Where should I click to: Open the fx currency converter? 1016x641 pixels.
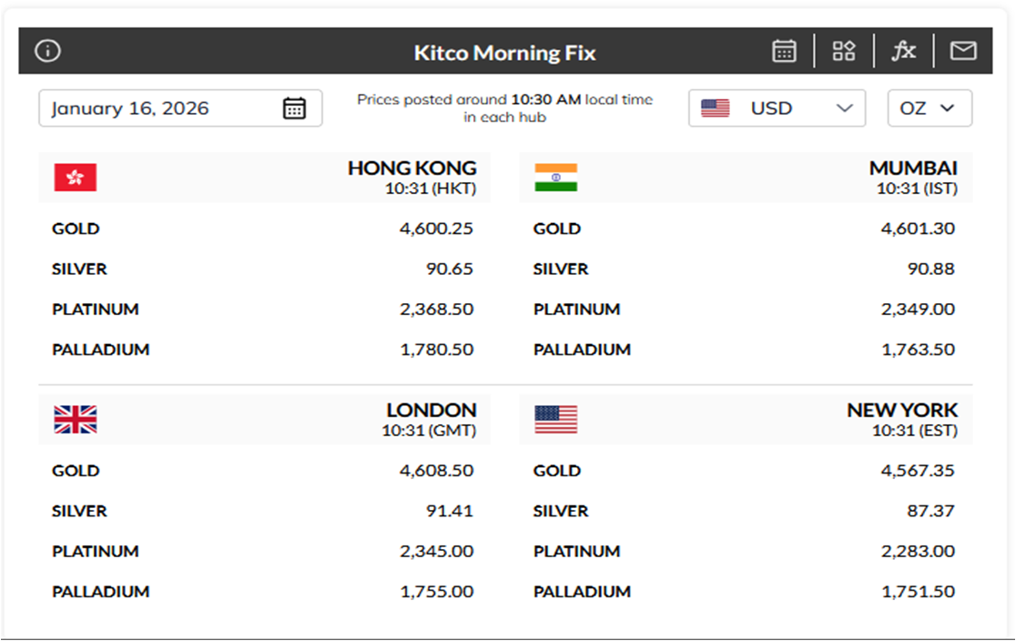tap(904, 50)
